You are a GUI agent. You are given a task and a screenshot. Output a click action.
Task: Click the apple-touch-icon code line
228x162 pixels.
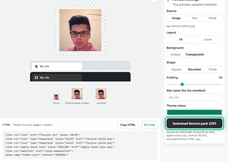60,147
